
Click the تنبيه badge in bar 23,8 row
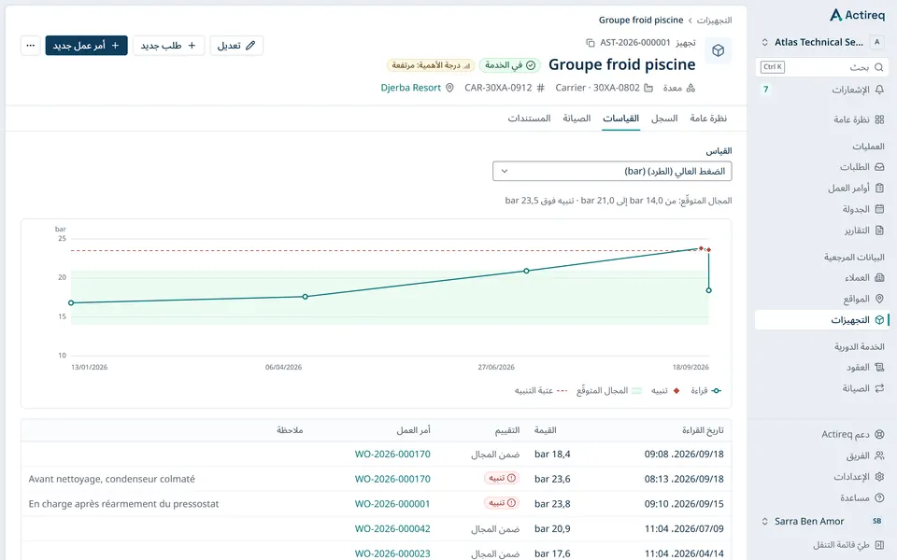tap(502, 503)
